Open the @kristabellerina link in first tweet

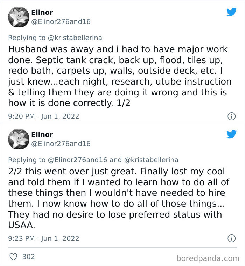75,38
